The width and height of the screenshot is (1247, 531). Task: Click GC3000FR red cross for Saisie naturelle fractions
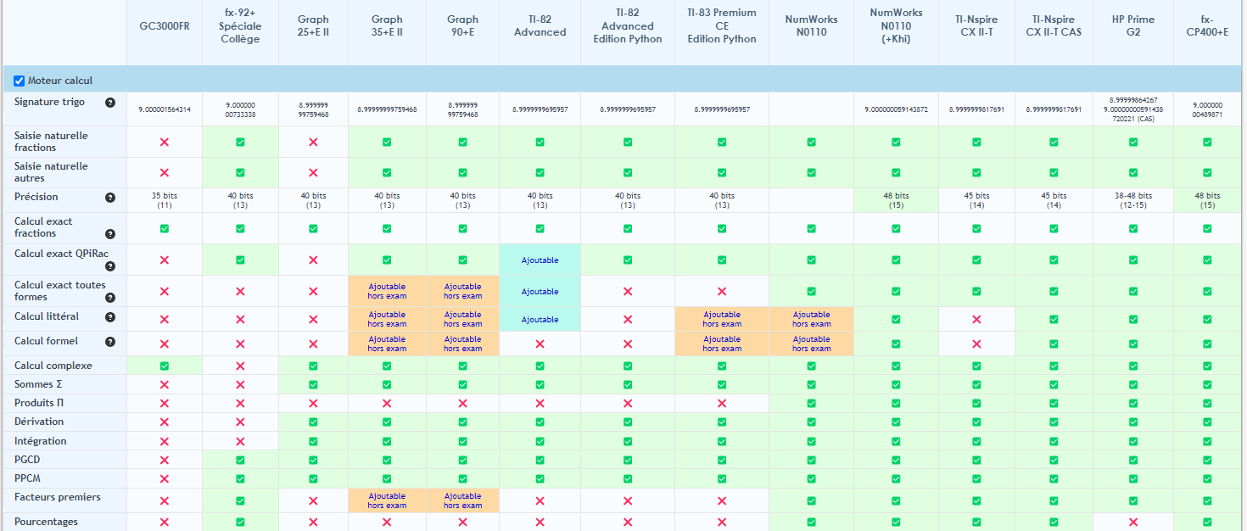165,142
